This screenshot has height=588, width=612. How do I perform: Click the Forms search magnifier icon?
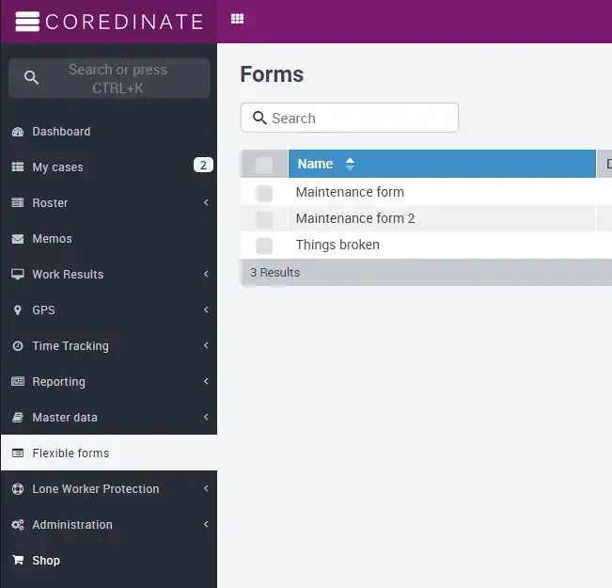pos(259,118)
